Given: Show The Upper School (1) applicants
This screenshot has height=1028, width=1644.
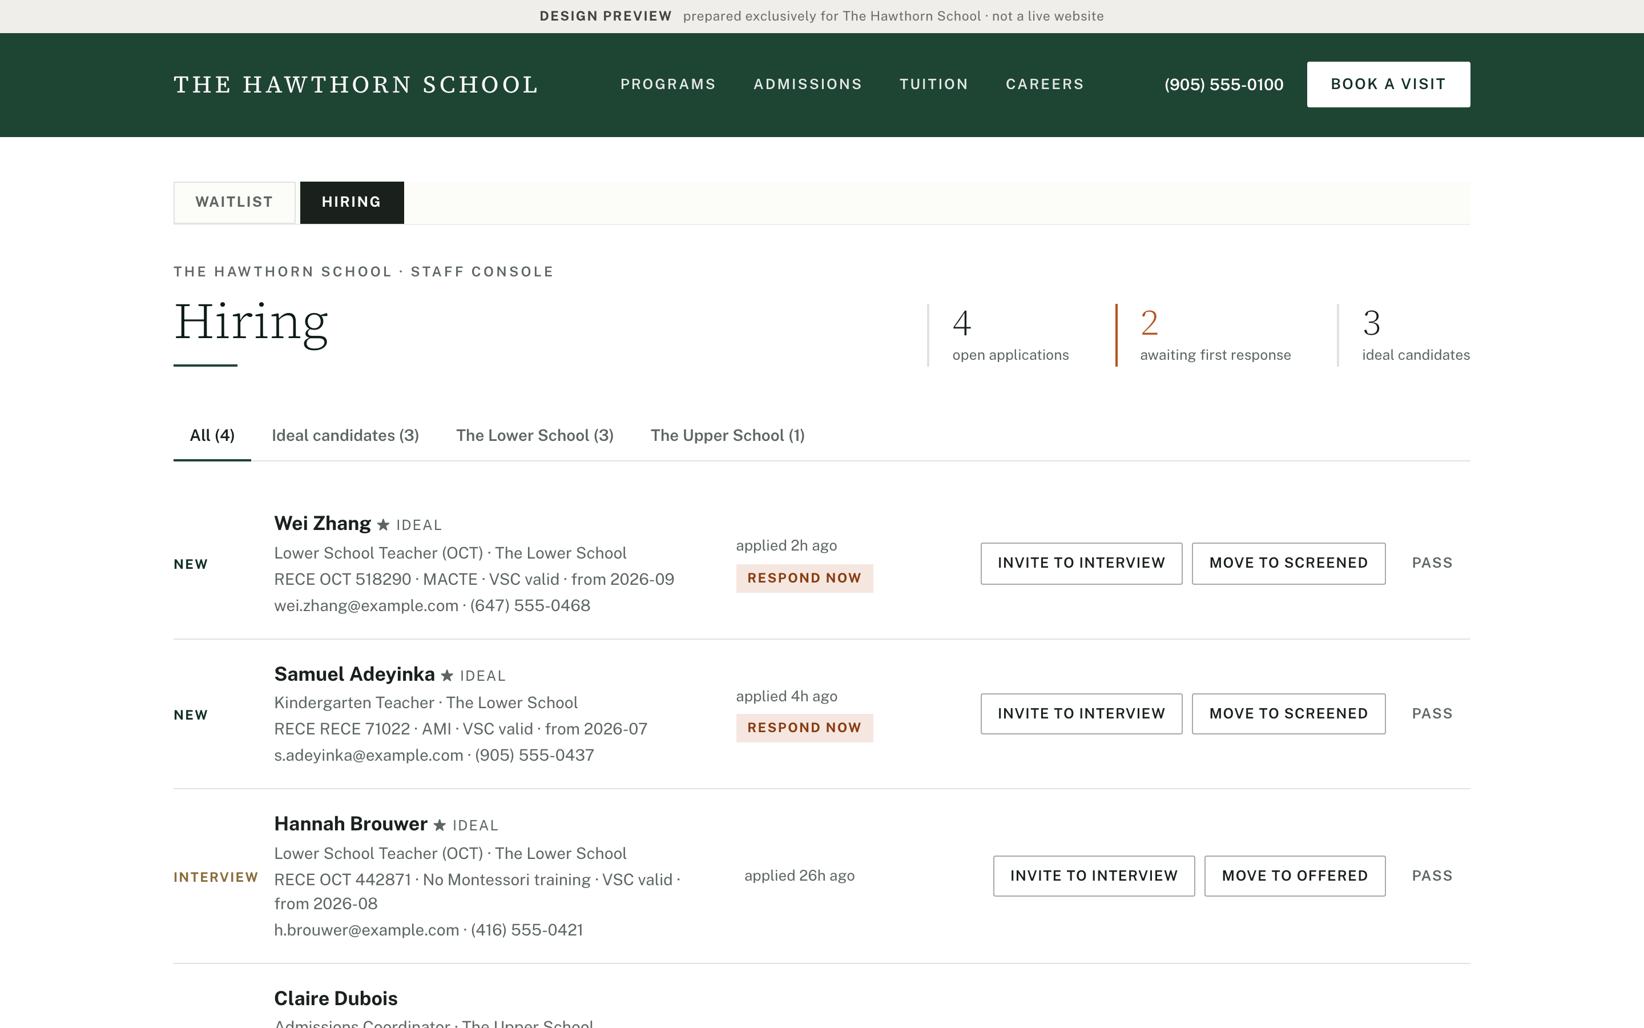Looking at the screenshot, I should [728, 436].
